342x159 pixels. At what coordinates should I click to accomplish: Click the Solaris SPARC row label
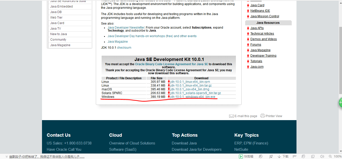112,93
